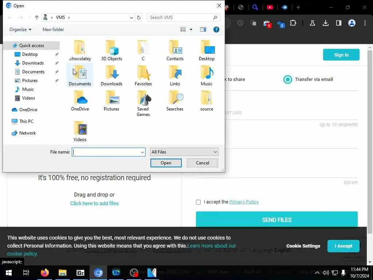The image size is (373, 280).
Task: Open 7-Zip from the taskbar
Action: [x=80, y=272]
